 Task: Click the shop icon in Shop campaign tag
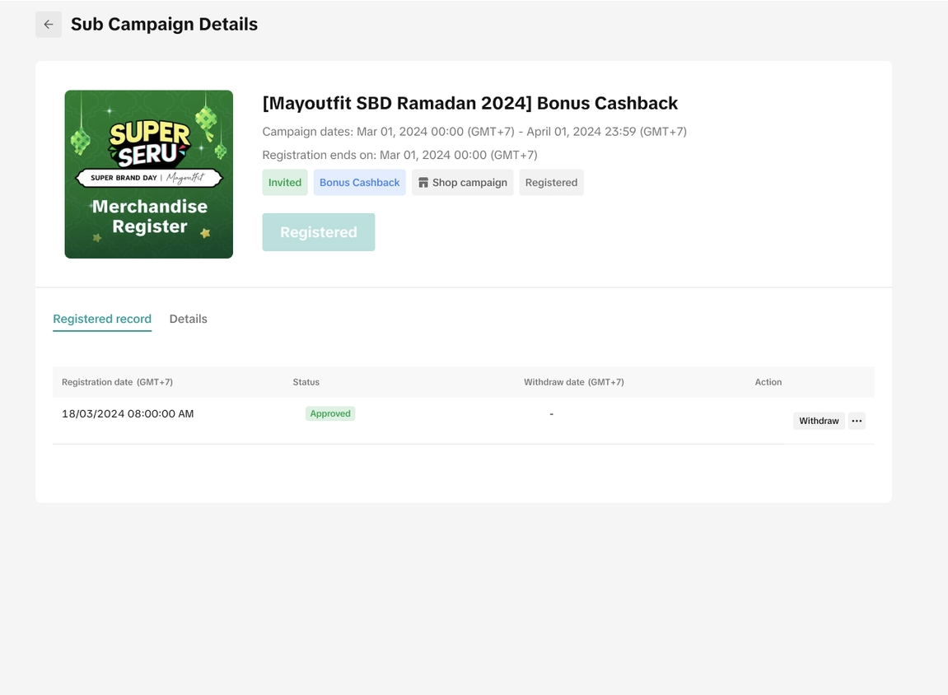click(423, 183)
